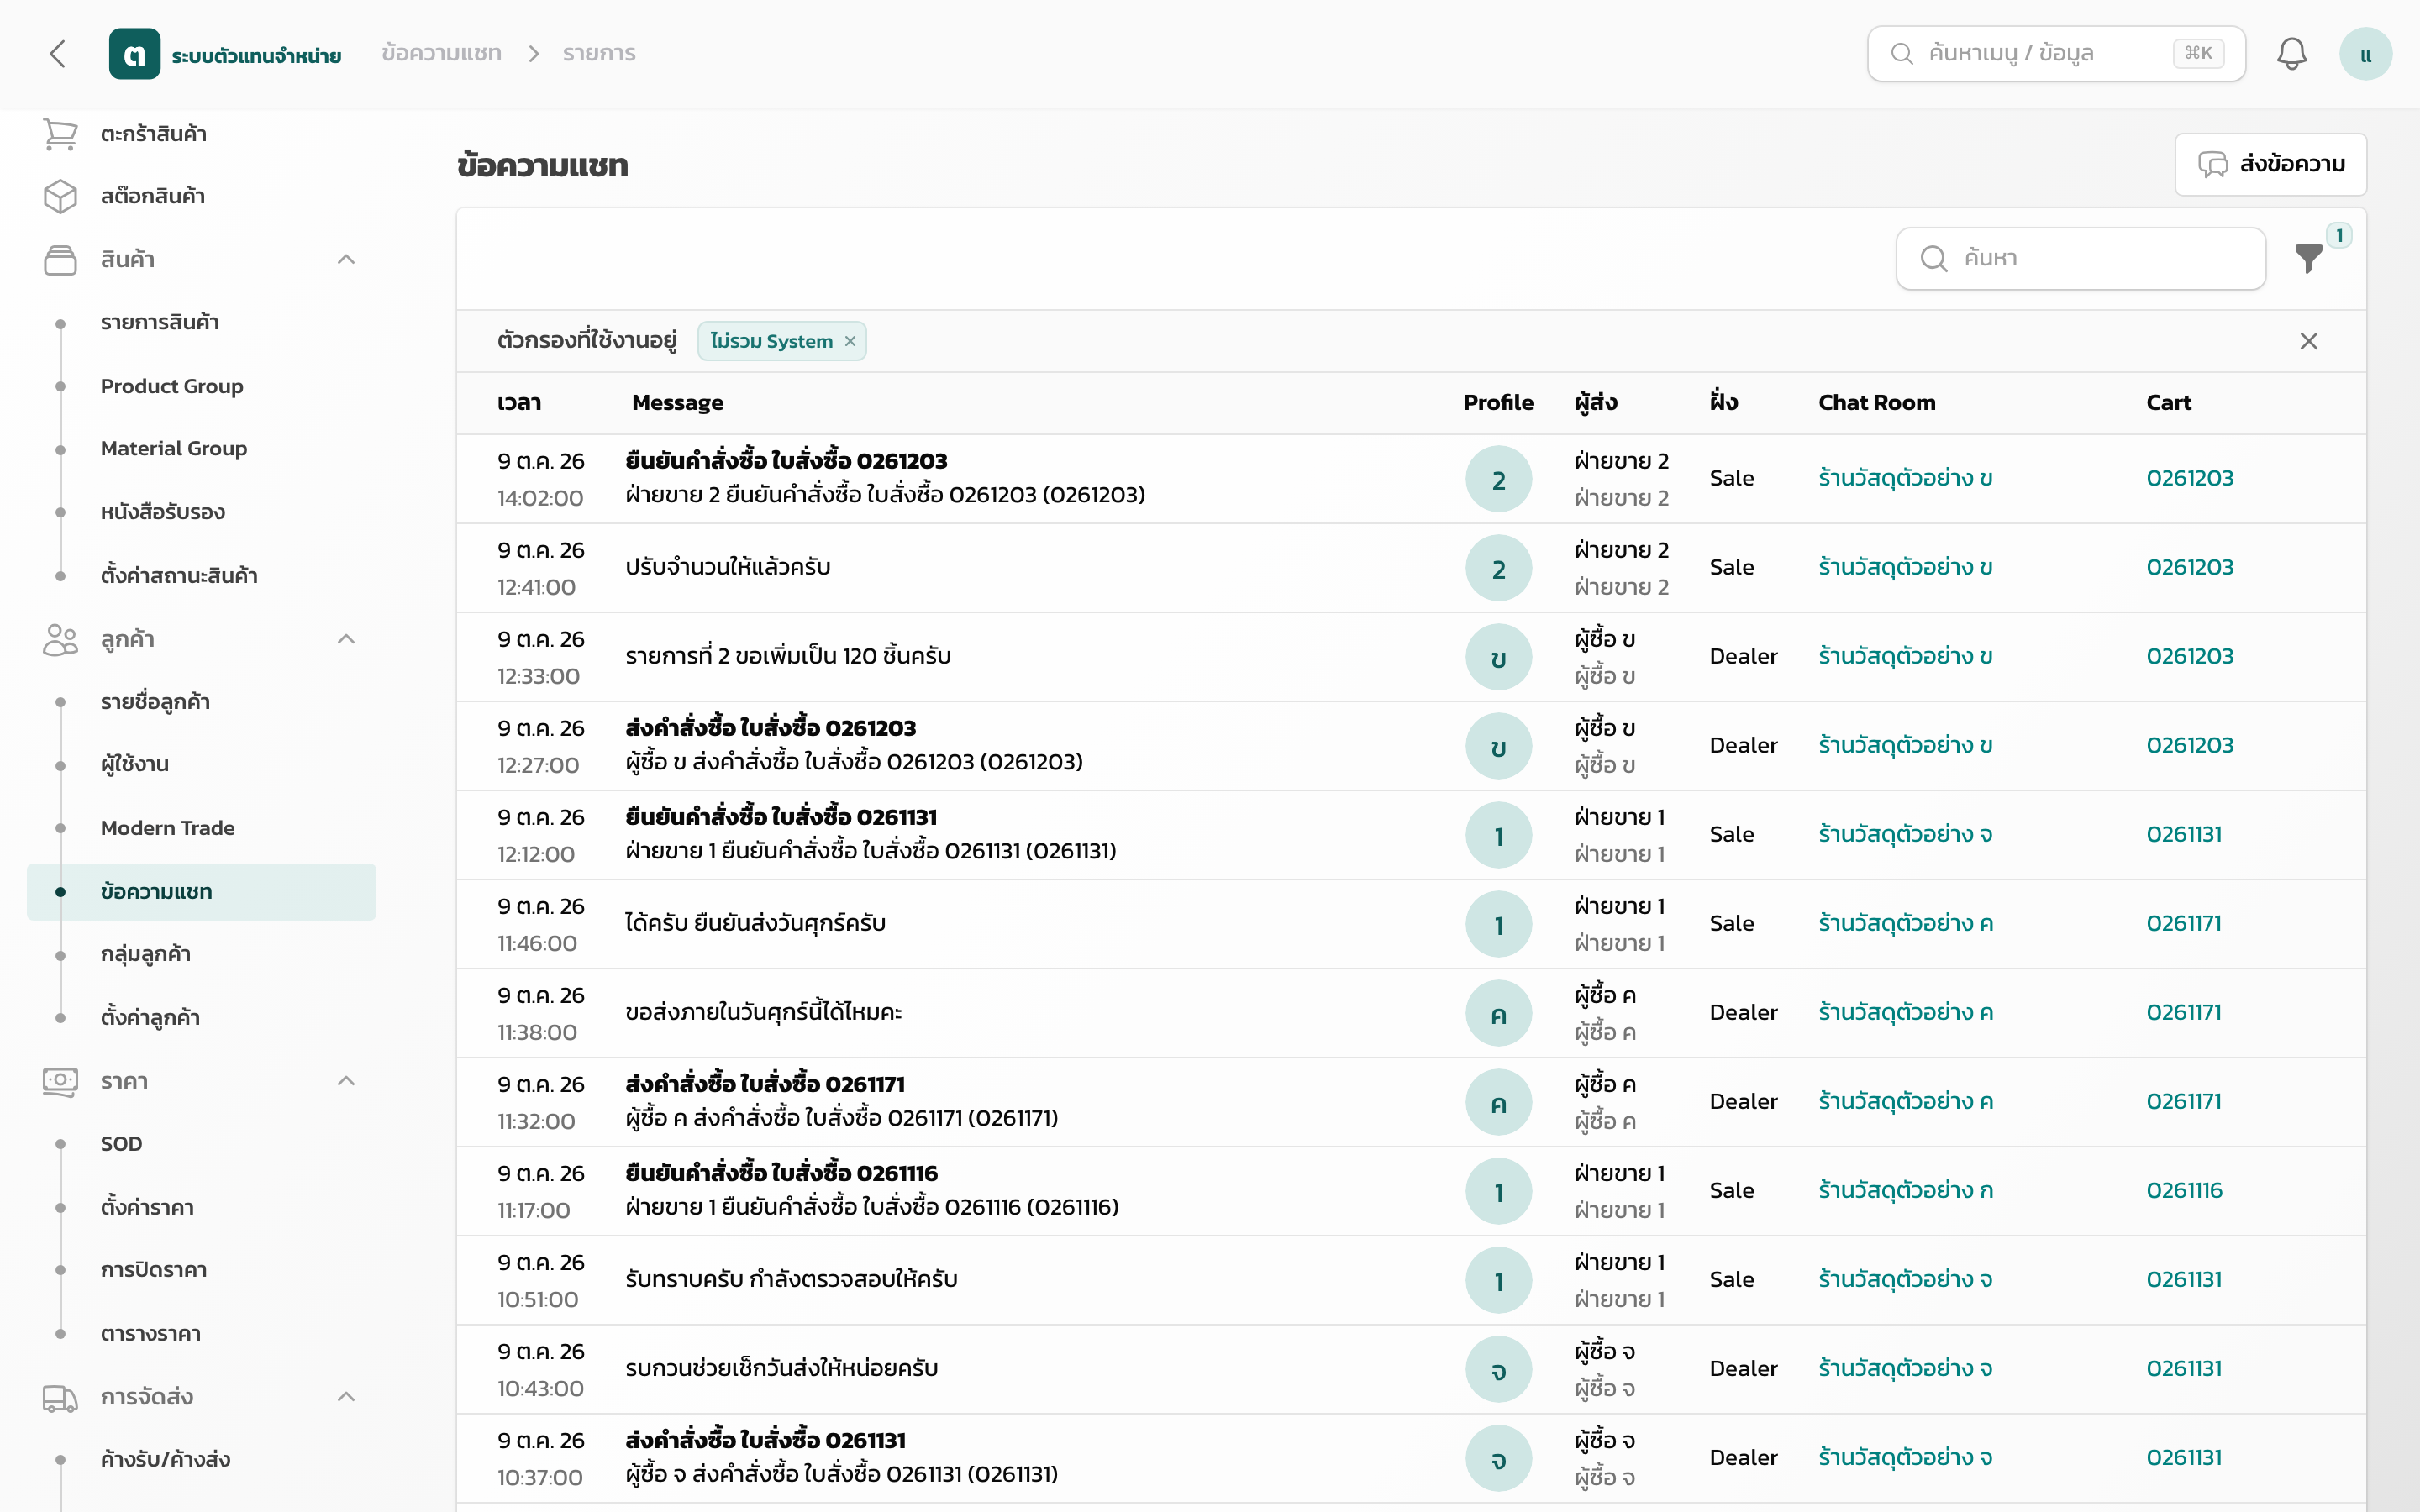Viewport: 2420px width, 1512px height.
Task: Open the notification bell
Action: coord(2291,54)
